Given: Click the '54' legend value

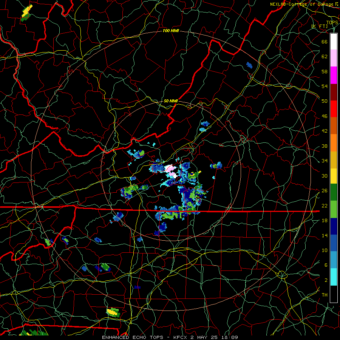Looking at the screenshot, I should [325, 86].
